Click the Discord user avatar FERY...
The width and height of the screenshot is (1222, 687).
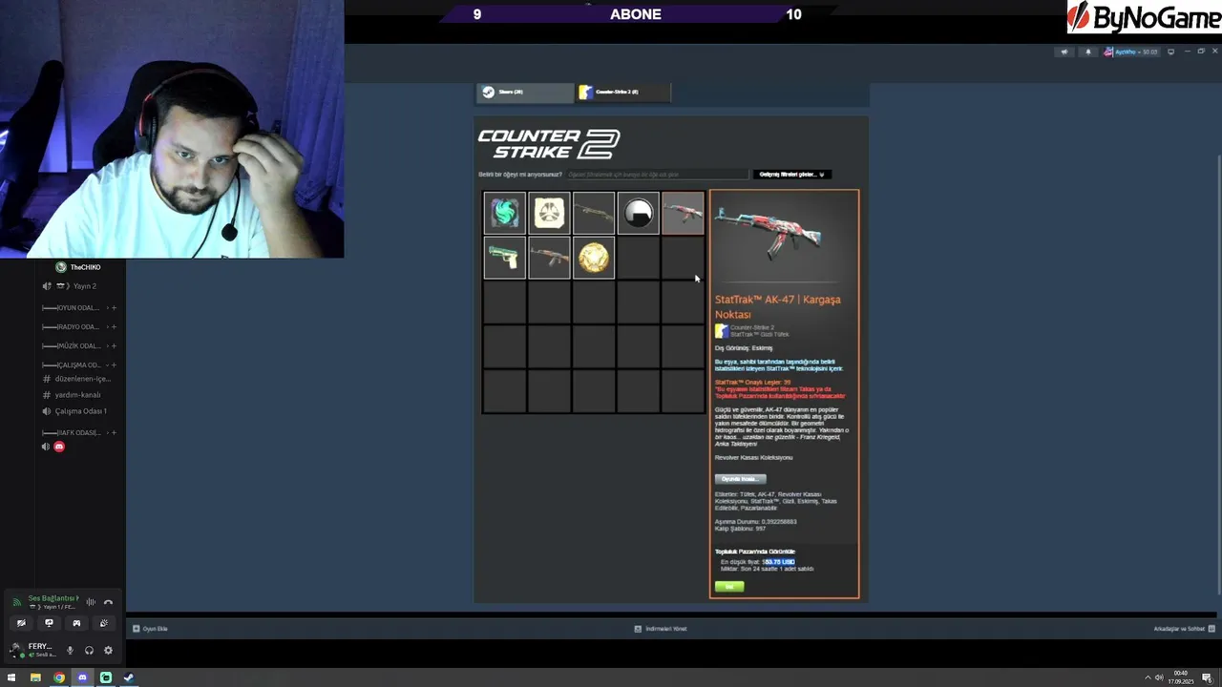point(15,650)
